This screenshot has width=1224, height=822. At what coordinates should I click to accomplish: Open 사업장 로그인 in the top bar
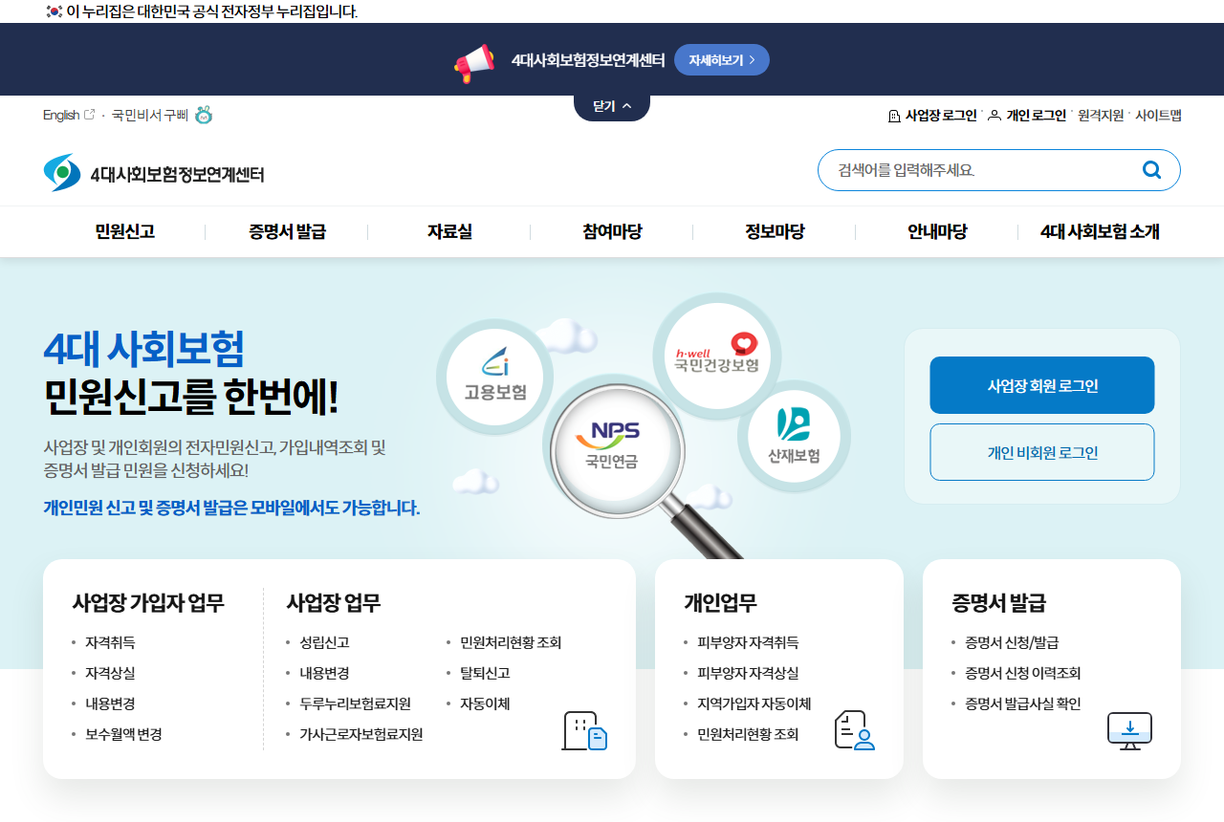(932, 115)
